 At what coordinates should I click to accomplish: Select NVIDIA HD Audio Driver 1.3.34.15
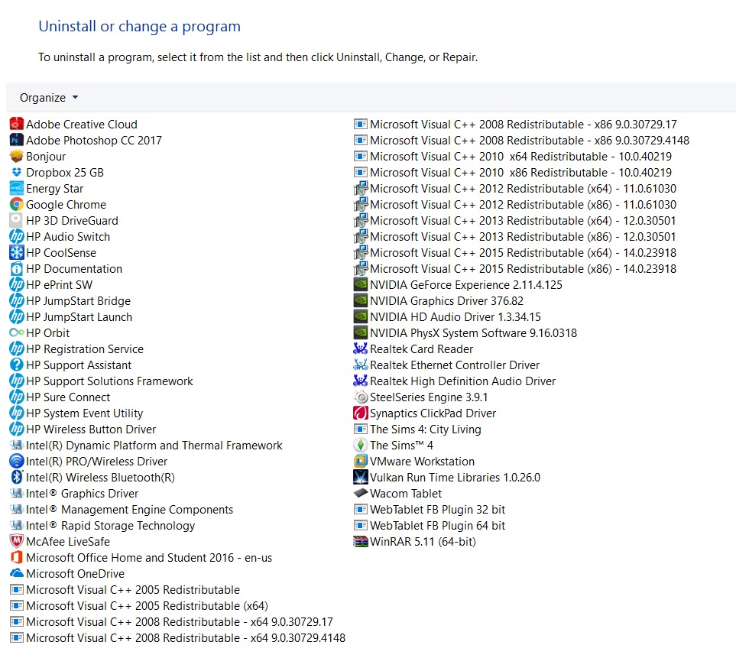pyautogui.click(x=447, y=317)
